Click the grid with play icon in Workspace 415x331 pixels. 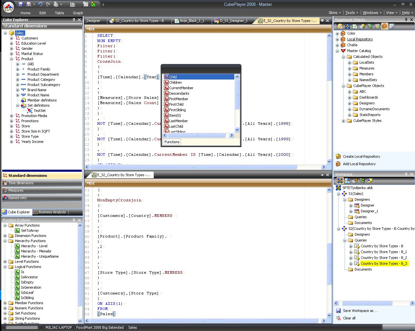(x=347, y=181)
